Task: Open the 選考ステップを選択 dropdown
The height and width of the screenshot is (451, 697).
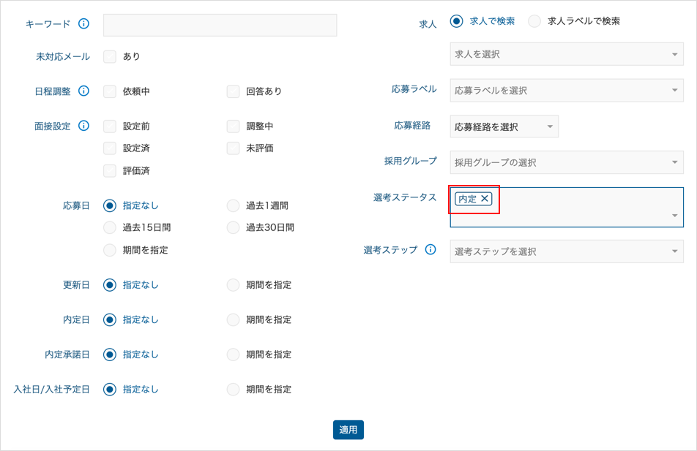Action: point(567,251)
